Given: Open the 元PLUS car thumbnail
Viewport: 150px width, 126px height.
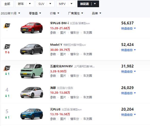Looking at the screenshot, I should [32, 114].
